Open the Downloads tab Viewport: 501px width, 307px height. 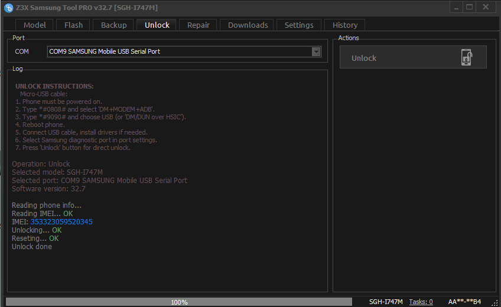tap(248, 25)
